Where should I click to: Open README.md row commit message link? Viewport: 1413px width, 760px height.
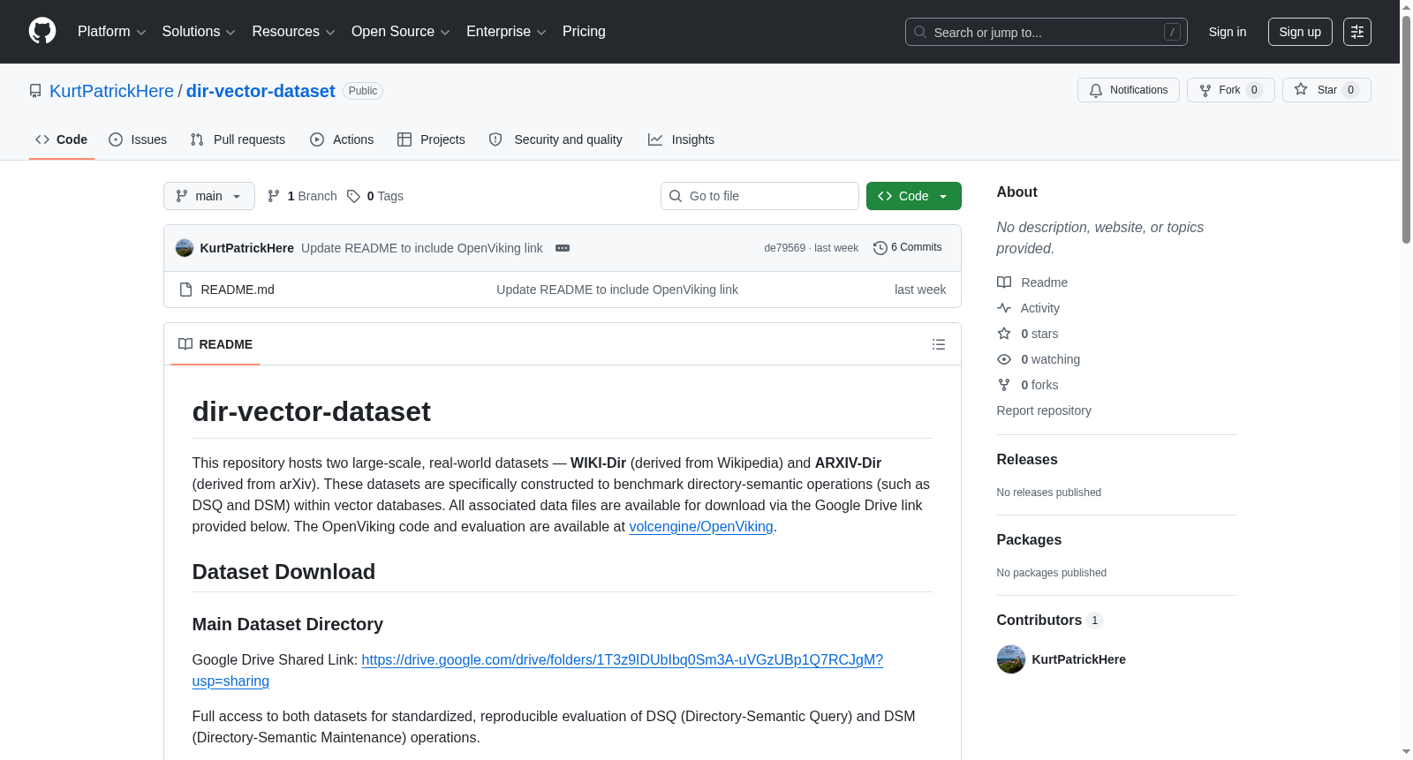(617, 290)
